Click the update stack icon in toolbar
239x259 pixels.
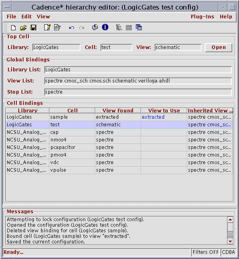click(x=95, y=27)
